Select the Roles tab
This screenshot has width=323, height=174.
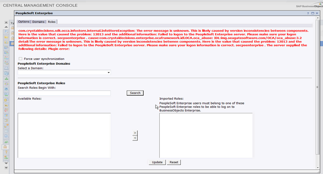(52, 22)
